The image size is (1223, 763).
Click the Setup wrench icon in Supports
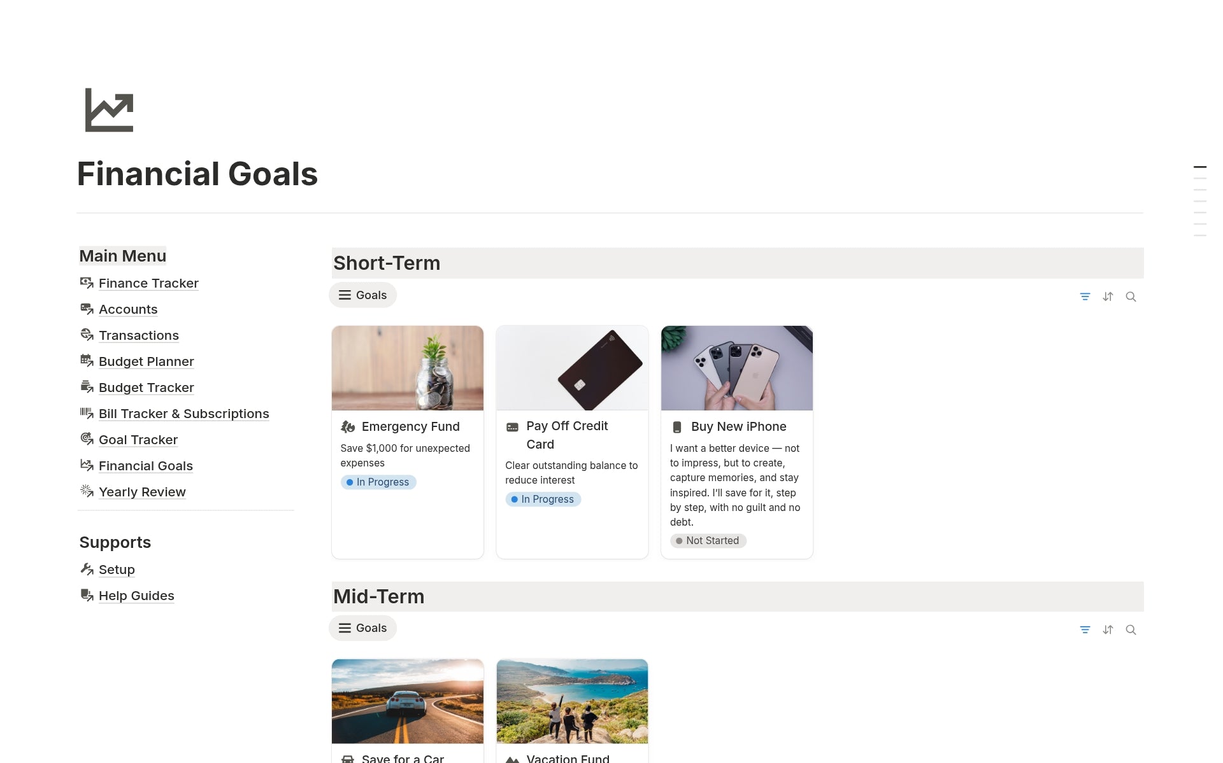coord(87,569)
